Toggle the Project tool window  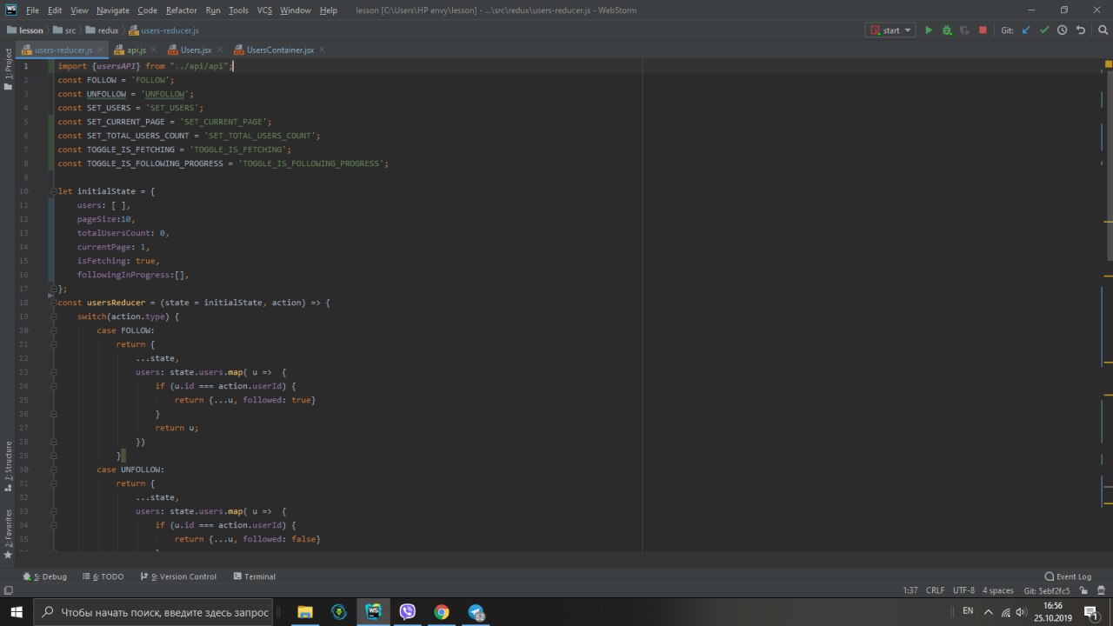tap(9, 65)
